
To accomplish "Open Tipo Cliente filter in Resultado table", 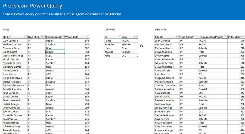I will point(196,37).
